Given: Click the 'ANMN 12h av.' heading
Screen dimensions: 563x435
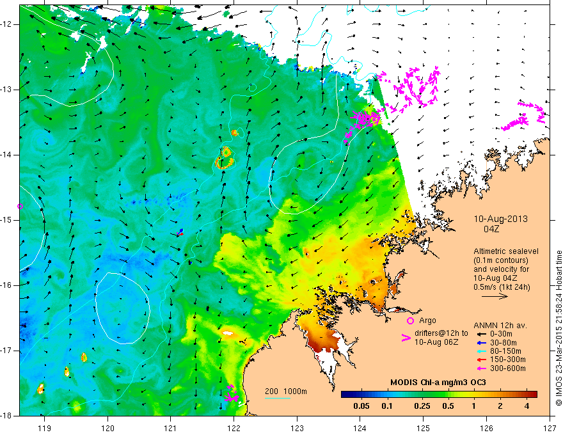Looking at the screenshot, I should pyautogui.click(x=500, y=326).
